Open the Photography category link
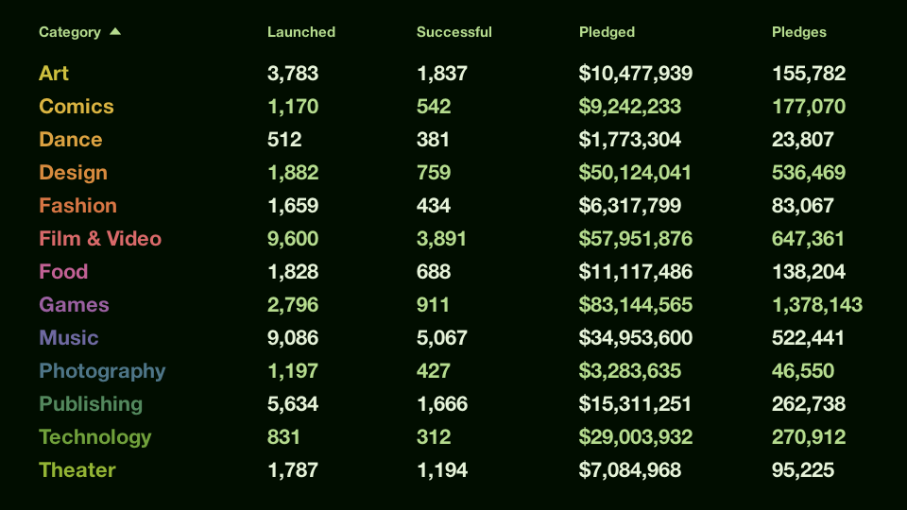This screenshot has width=907, height=510. pyautogui.click(x=102, y=370)
